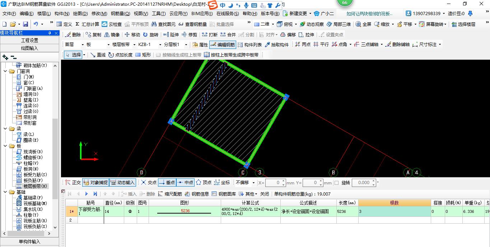
Task: Click 打断 break tool
Action: coord(210,35)
